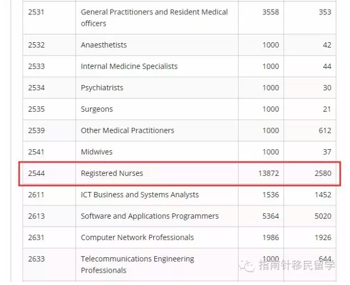Viewport: 350px width, 285px height.
Task: Click the WeChat logo icon in watermark
Action: (x=247, y=266)
